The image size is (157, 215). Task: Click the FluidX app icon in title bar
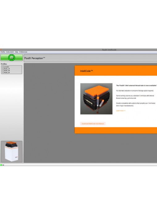click(x=1, y=50)
